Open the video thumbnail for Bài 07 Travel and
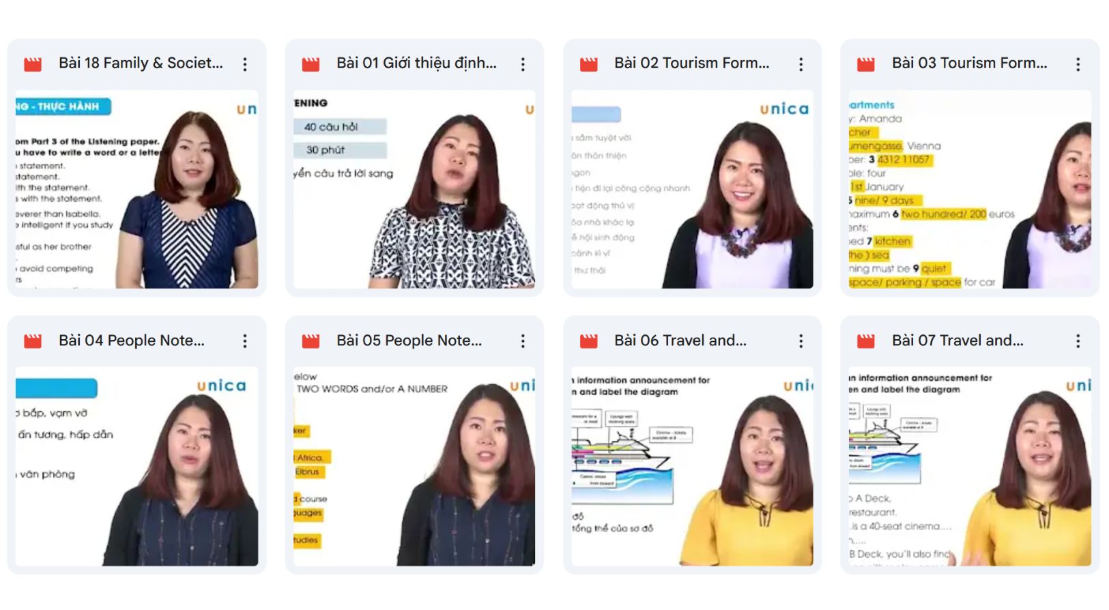 click(970, 466)
